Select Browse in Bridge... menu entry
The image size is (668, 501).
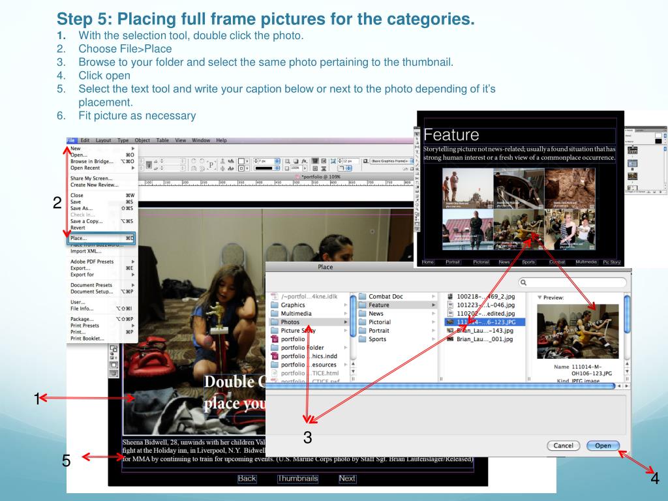pyautogui.click(x=102, y=162)
